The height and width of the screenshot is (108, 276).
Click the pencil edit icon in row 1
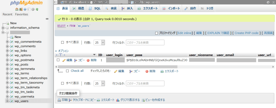point(64,60)
